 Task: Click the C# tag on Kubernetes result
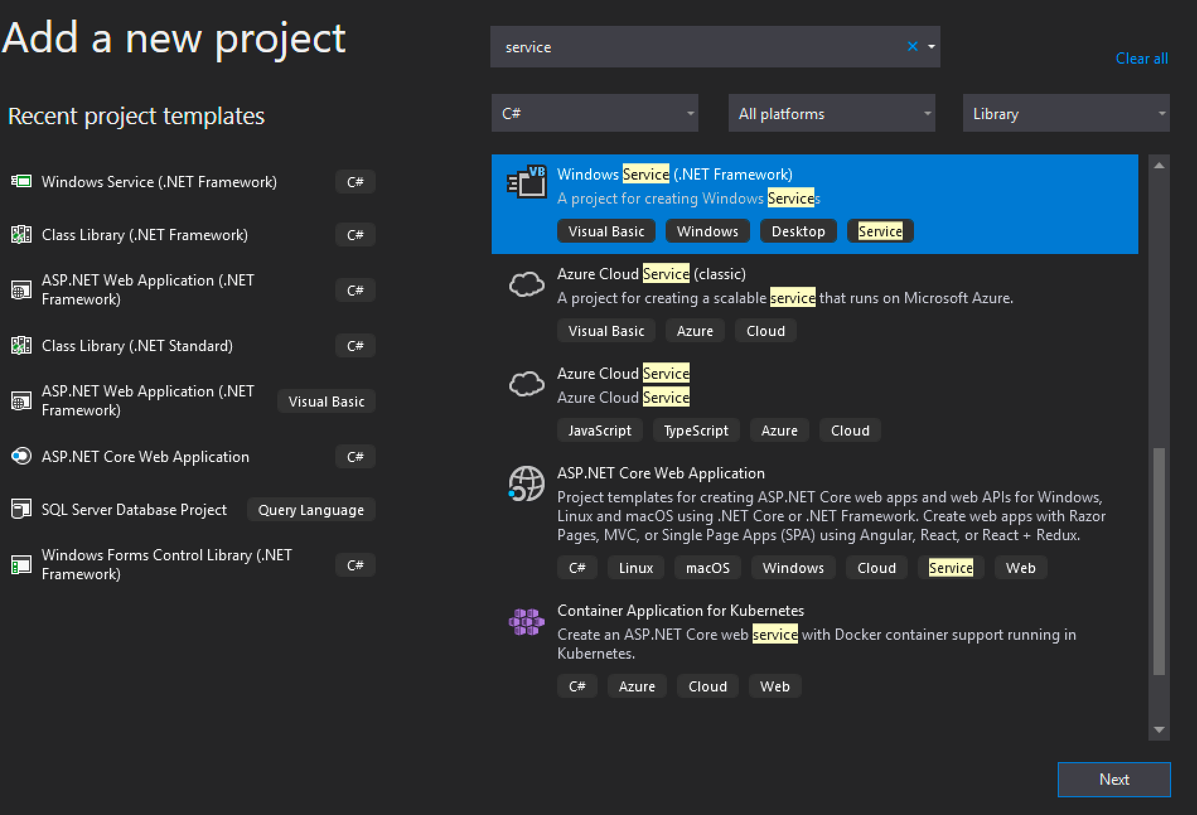pyautogui.click(x=577, y=686)
